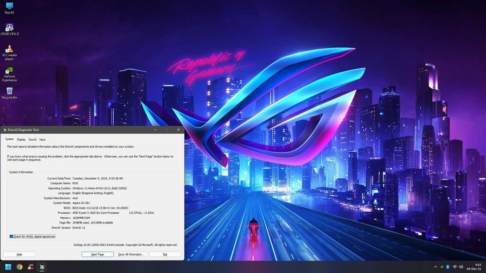
Task: Switch to the Display tab
Action: point(21,140)
